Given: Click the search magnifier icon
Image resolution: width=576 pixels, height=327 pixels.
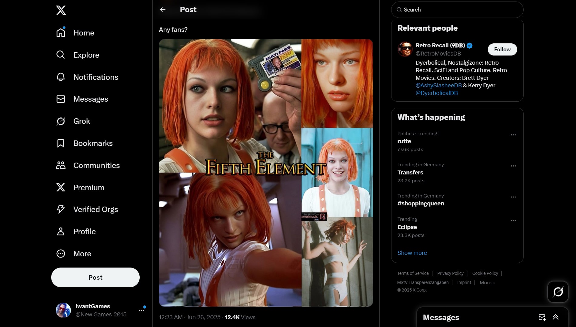Looking at the screenshot, I should click(399, 10).
